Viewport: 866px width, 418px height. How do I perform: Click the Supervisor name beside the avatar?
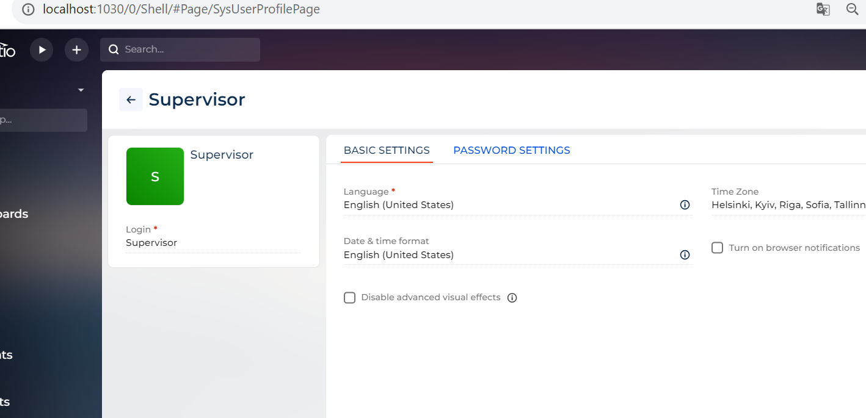pyautogui.click(x=222, y=155)
